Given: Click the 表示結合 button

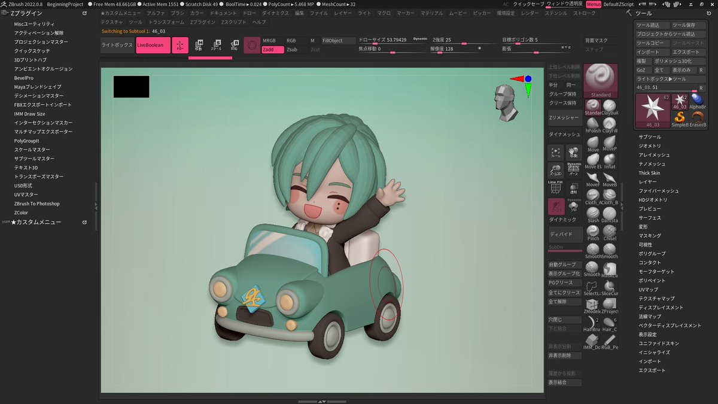Looking at the screenshot, I should point(565,382).
